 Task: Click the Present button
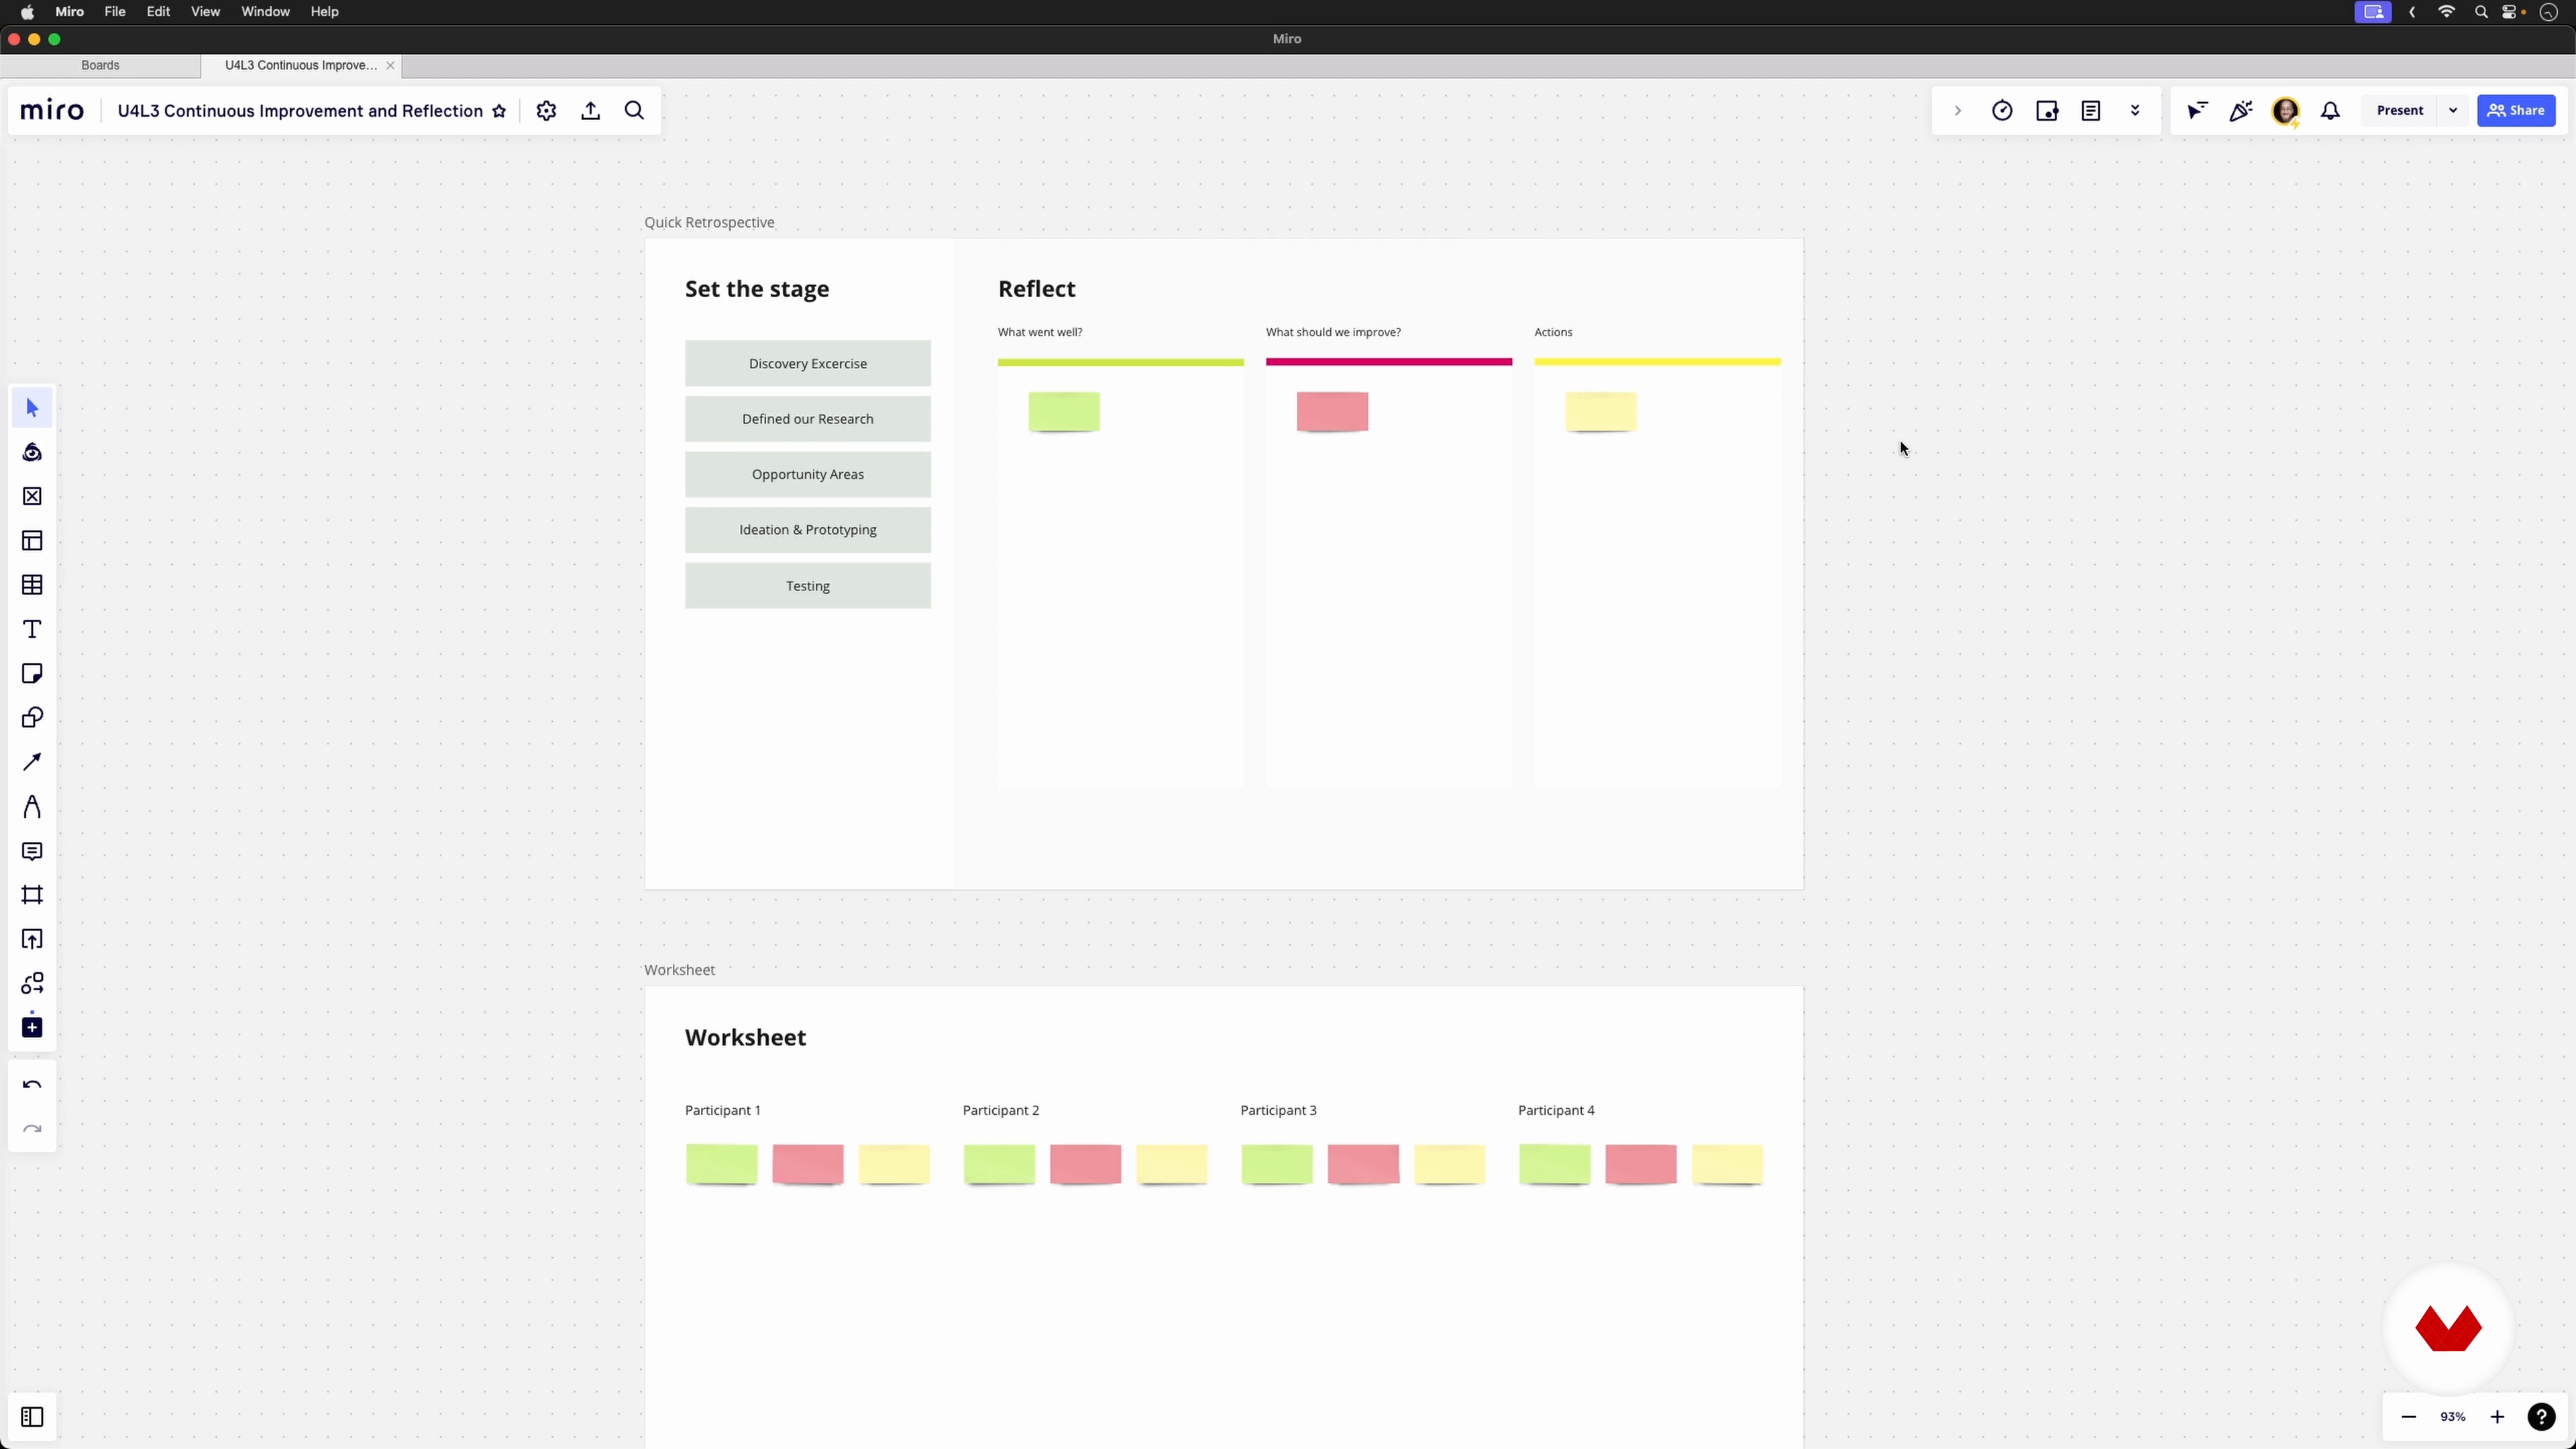(x=2400, y=111)
